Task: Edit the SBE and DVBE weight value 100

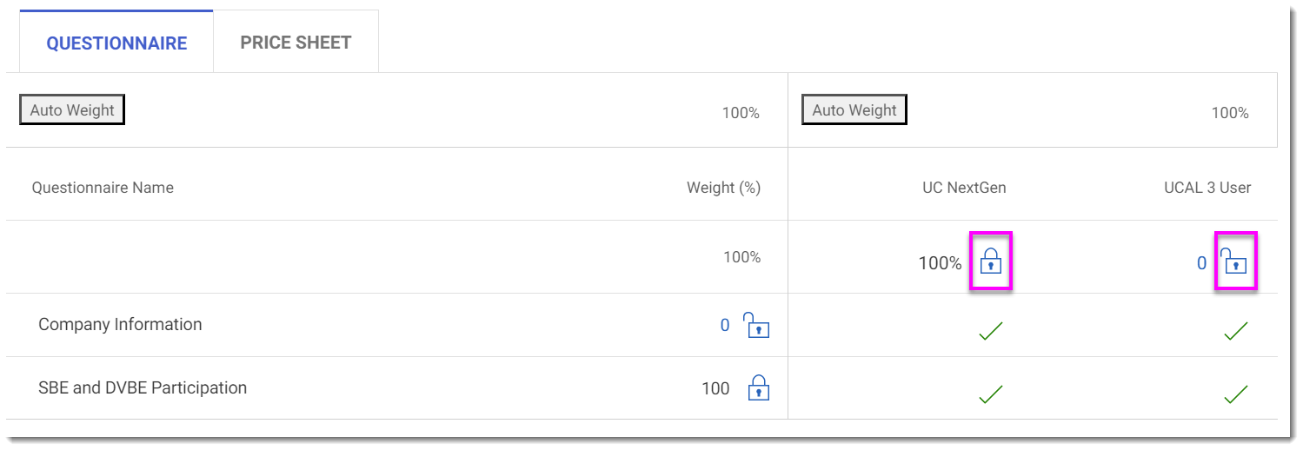Action: (x=715, y=388)
